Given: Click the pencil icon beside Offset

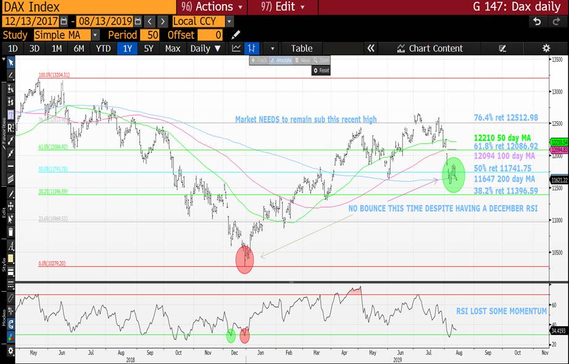Looking at the screenshot, I should (236, 35).
